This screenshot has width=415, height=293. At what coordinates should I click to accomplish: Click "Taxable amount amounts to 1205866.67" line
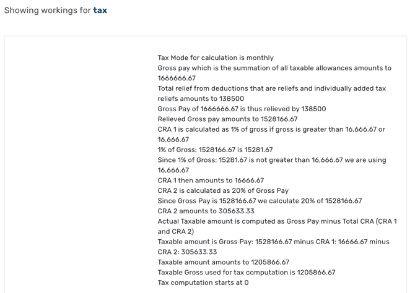point(223,262)
